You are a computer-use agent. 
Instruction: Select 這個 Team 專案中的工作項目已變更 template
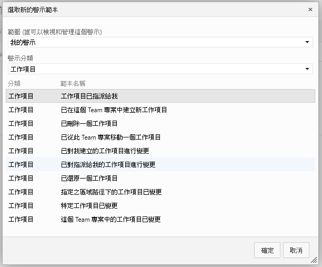(x=110, y=220)
